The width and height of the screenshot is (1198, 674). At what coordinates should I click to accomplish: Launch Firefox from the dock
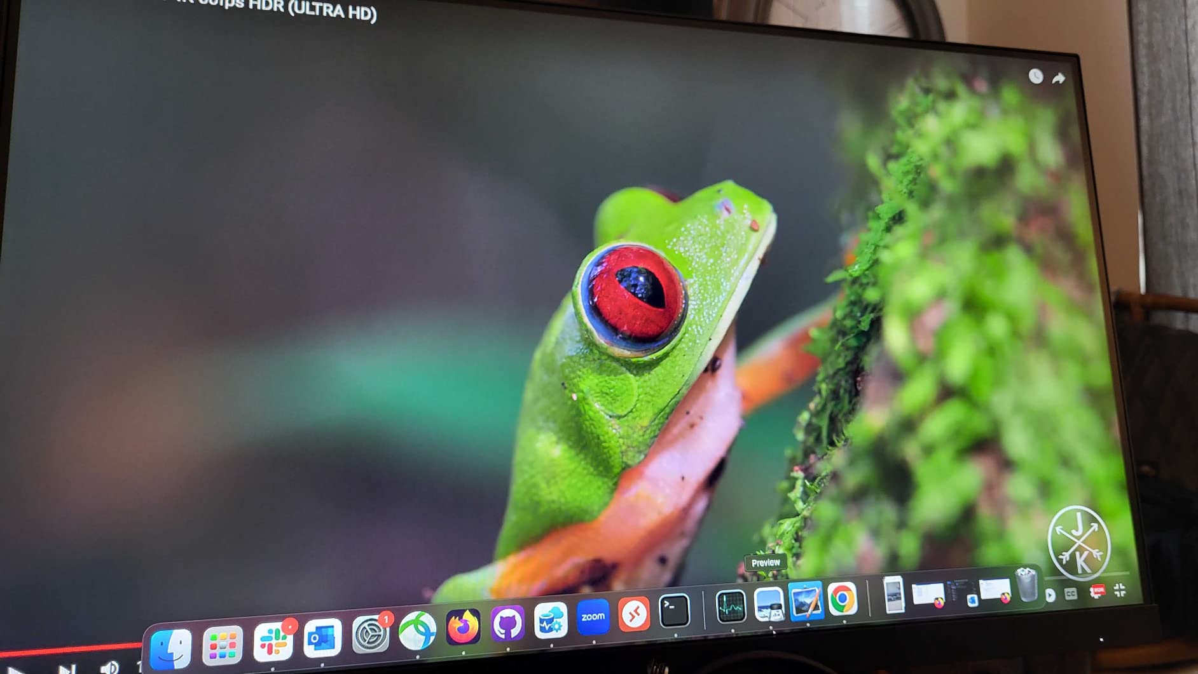463,627
